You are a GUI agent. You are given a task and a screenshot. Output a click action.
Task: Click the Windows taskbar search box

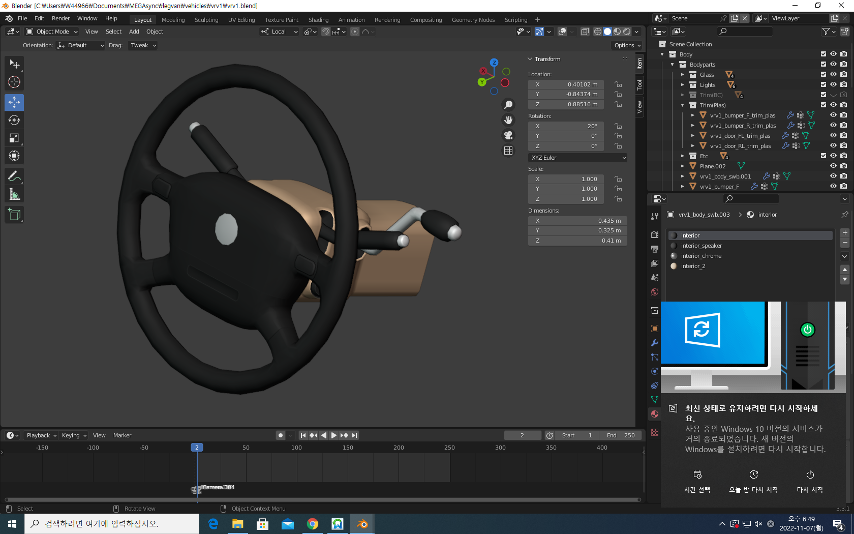click(x=112, y=524)
